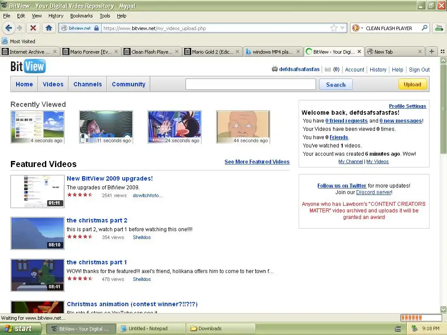
Task: Open the thumbnail viewed 11 seconds ago
Action: [106, 127]
